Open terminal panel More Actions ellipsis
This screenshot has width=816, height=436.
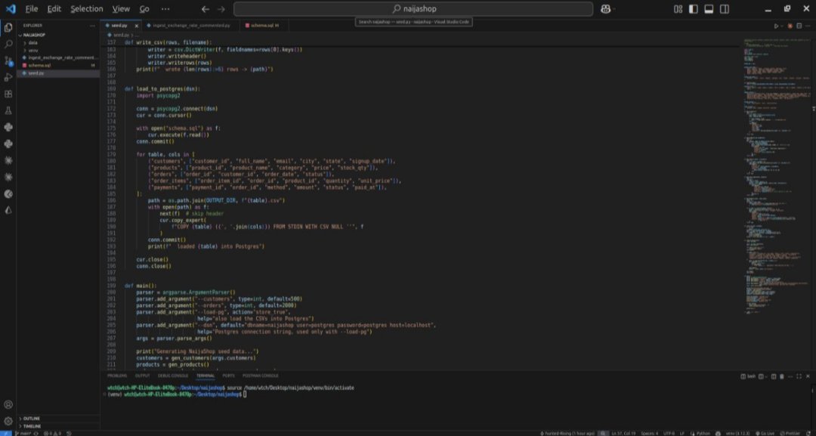tap(790, 376)
